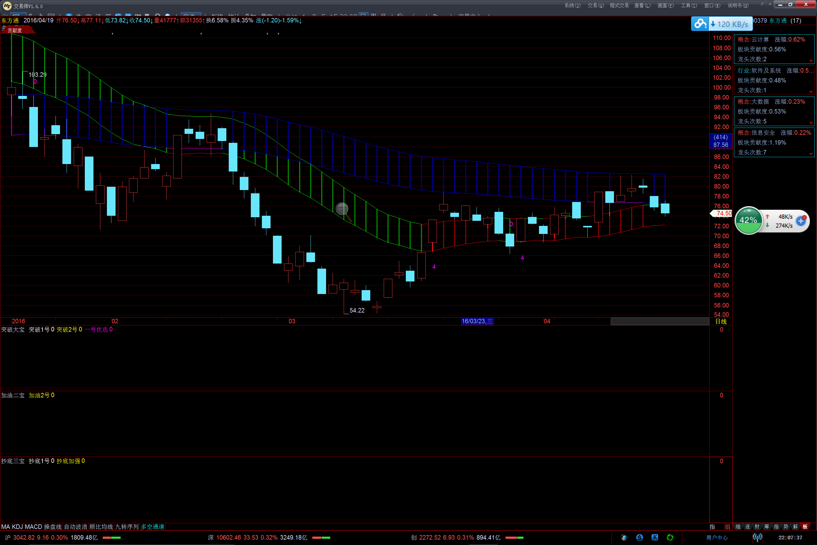Screen dimensions: 817x545
Task: Open the 用户中心 link
Action: 717,538
